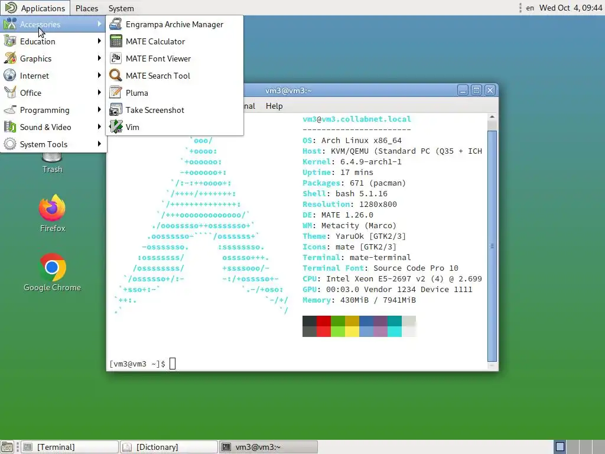Viewport: 605px width, 454px height.
Task: Minimize the vm3@vm3 terminal window
Action: [463, 90]
